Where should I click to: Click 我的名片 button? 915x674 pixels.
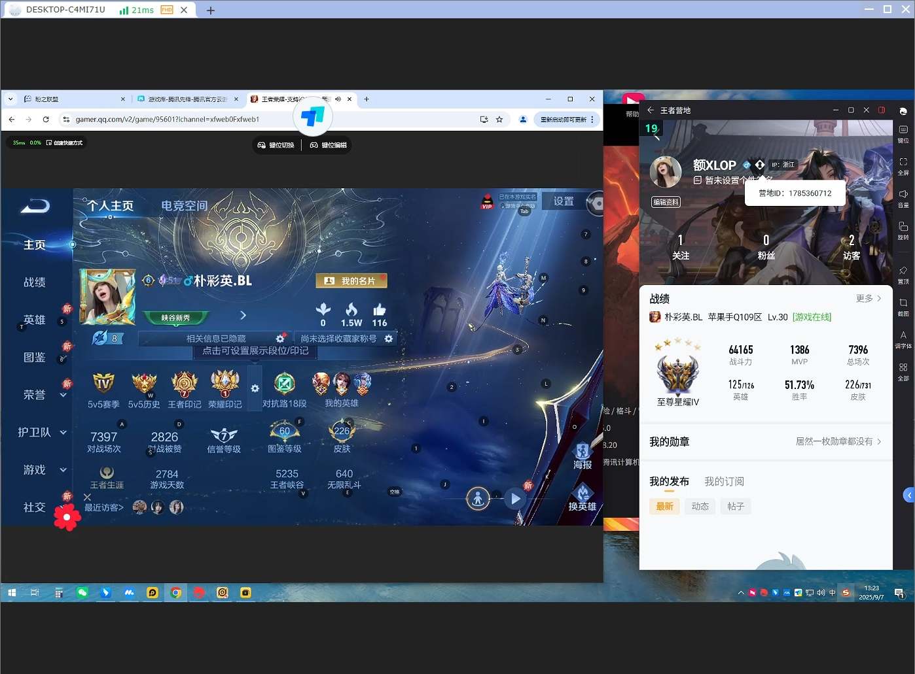[x=351, y=280]
